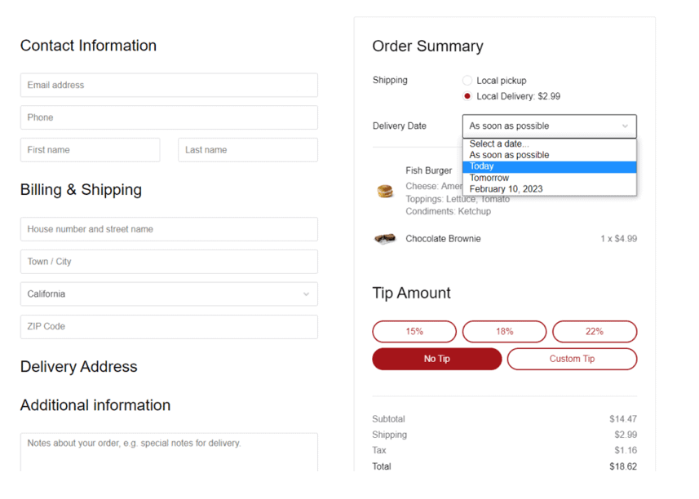699x499 pixels.
Task: Click the Fish Burger product thumbnail
Action: click(385, 191)
